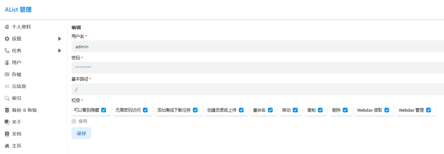Click the magnifier icon for 索引
The image size is (444, 154).
pyautogui.click(x=7, y=98)
